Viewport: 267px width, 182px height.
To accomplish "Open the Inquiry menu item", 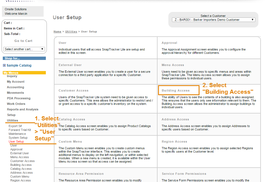I will [x=12, y=76].
